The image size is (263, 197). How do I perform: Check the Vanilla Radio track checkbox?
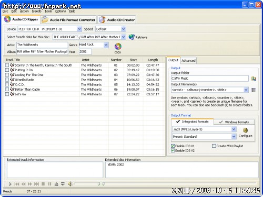tap(7, 80)
